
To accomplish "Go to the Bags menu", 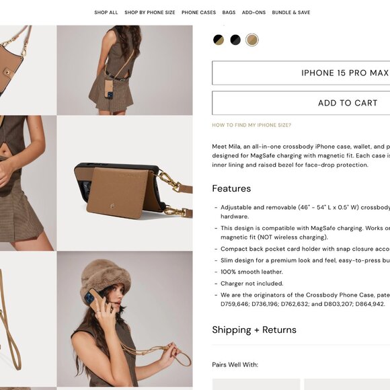I will (x=229, y=12).
